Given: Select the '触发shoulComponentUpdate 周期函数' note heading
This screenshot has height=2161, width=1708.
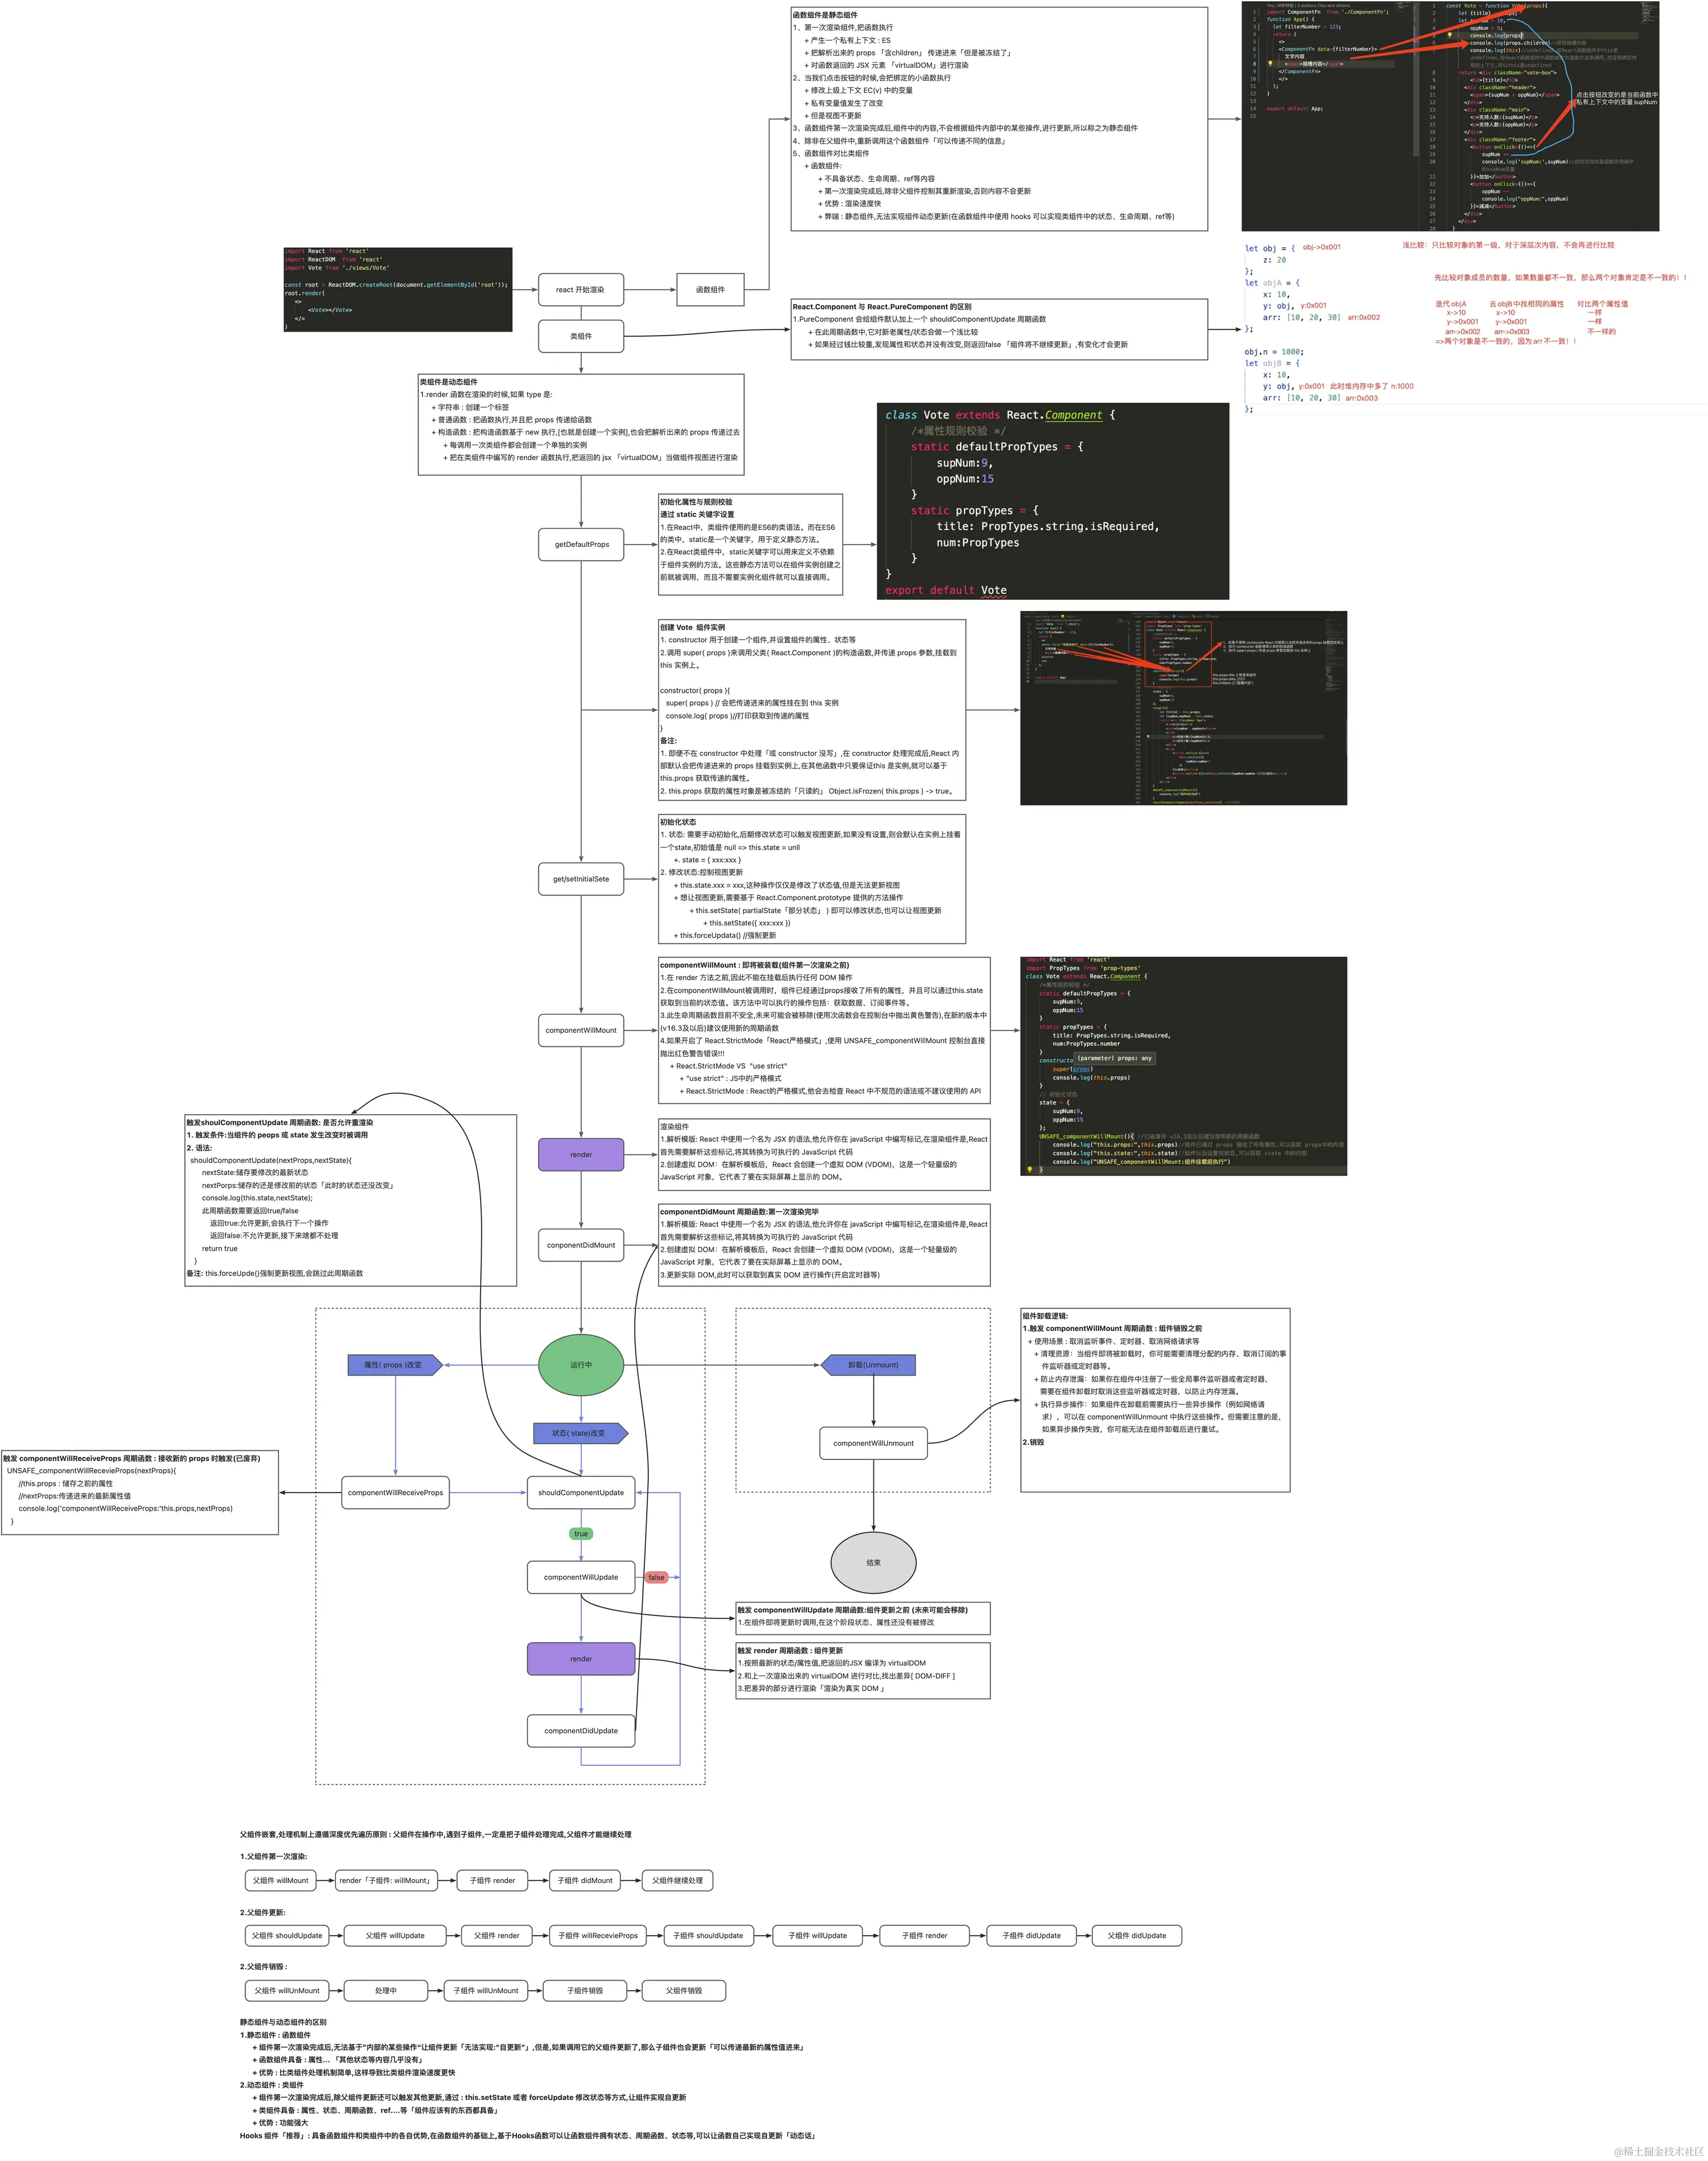Looking at the screenshot, I should tap(280, 1123).
